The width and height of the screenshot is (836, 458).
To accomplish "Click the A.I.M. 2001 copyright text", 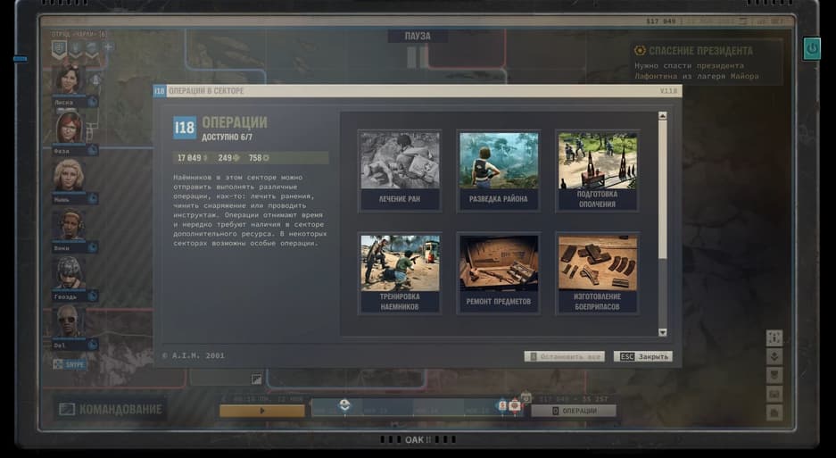I will pyautogui.click(x=193, y=355).
